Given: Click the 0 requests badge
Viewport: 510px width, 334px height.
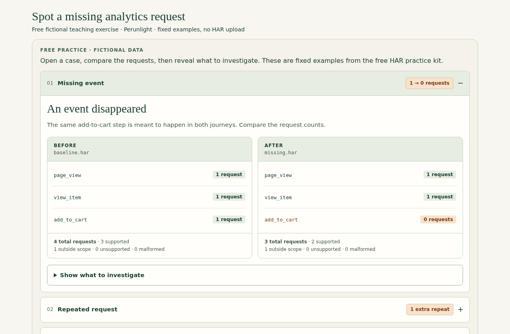Looking at the screenshot, I should coord(438,219).
